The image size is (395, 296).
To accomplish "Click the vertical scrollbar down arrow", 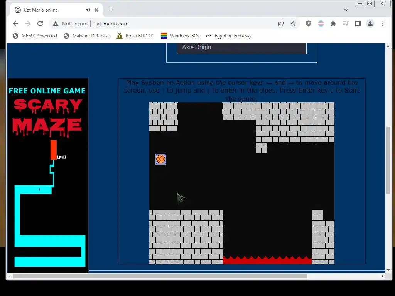I will (x=388, y=270).
